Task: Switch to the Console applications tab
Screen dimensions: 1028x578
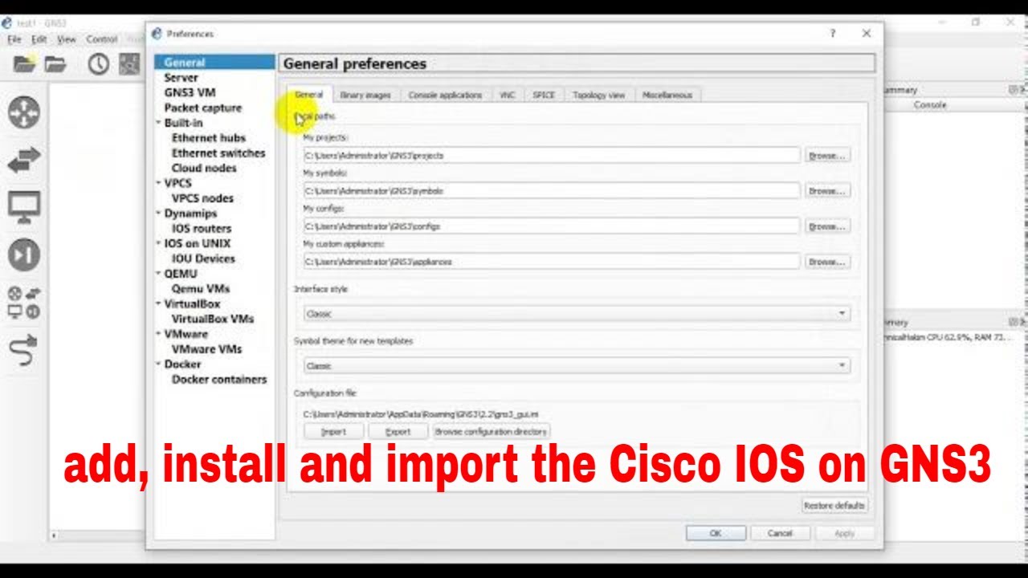Action: [445, 95]
